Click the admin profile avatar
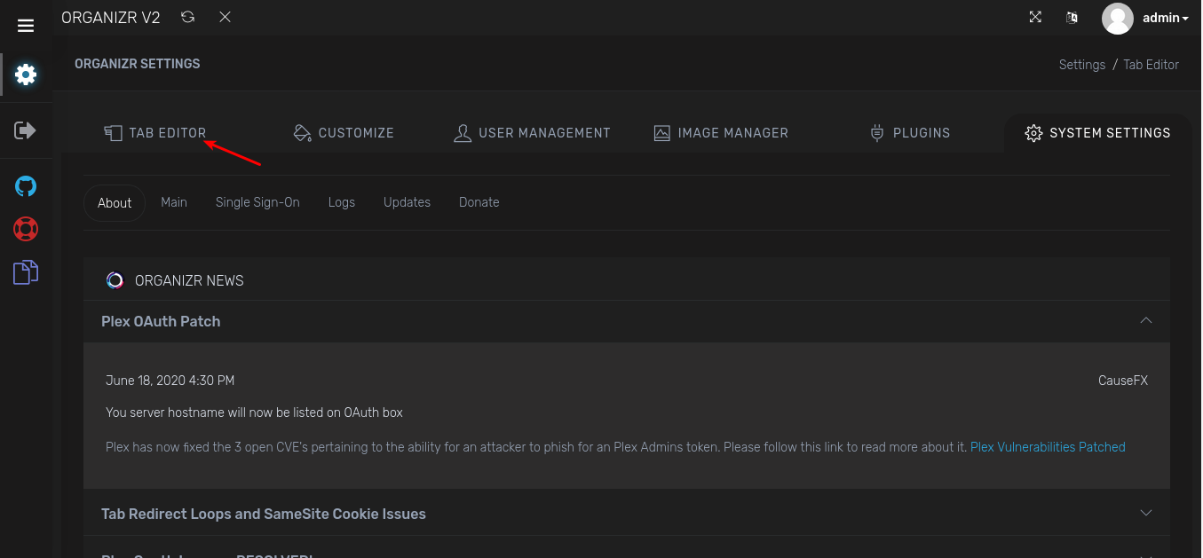The width and height of the screenshot is (1203, 558). (x=1118, y=17)
